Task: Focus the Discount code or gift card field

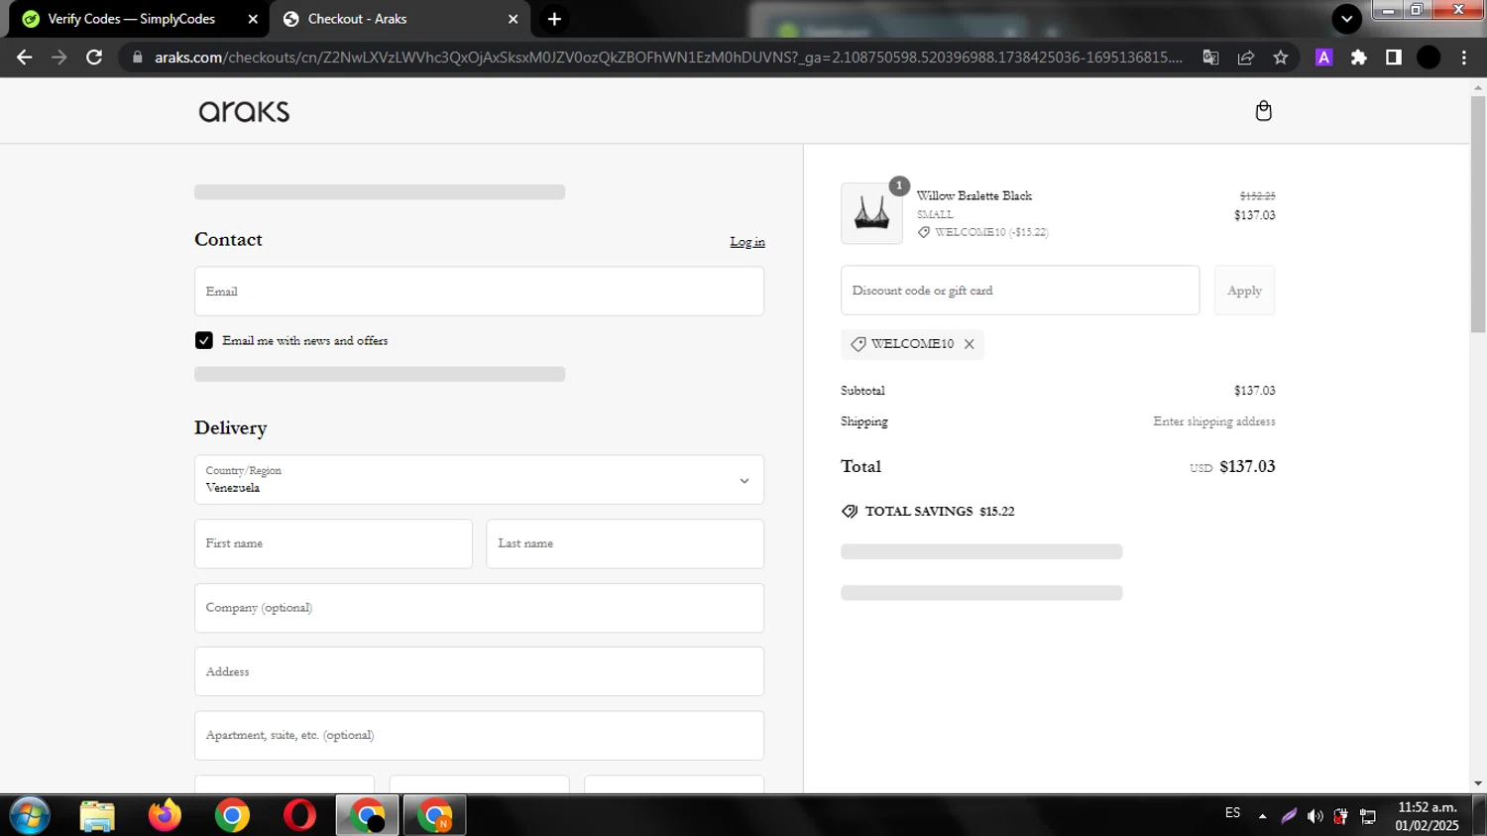Action: (x=1020, y=291)
